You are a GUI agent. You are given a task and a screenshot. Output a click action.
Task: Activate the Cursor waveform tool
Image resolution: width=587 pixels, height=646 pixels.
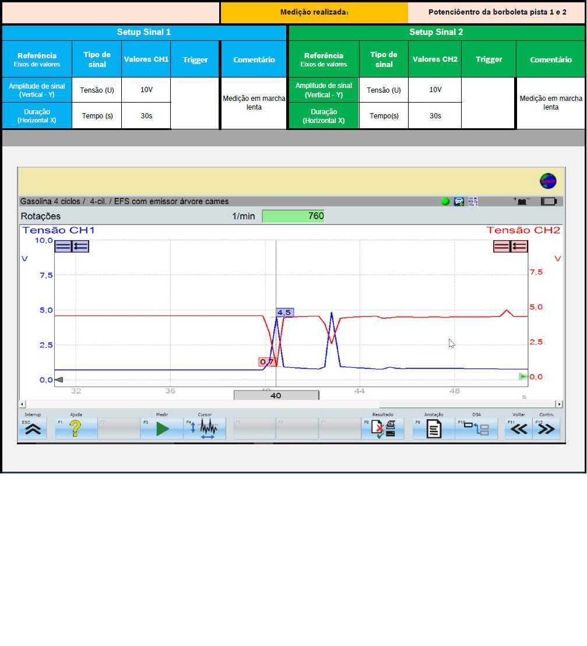click(205, 429)
